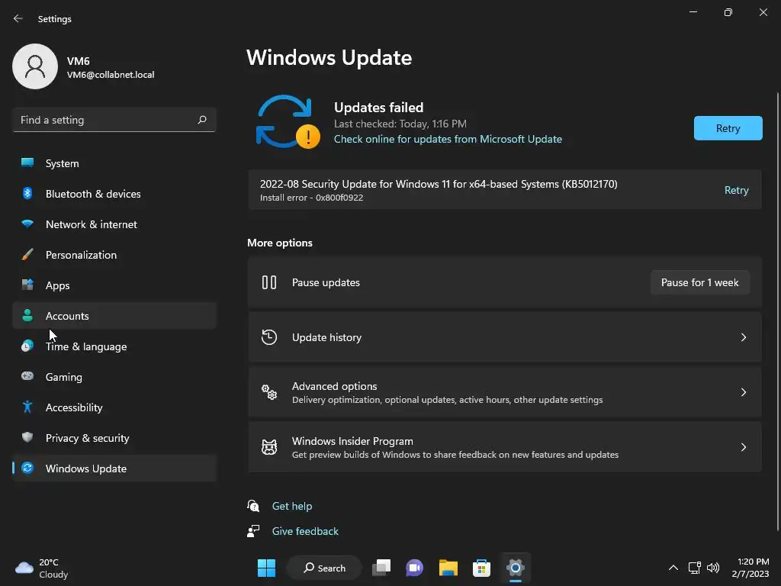Click the vertical scrollbar of the page
The image size is (781, 586).
tap(778, 311)
